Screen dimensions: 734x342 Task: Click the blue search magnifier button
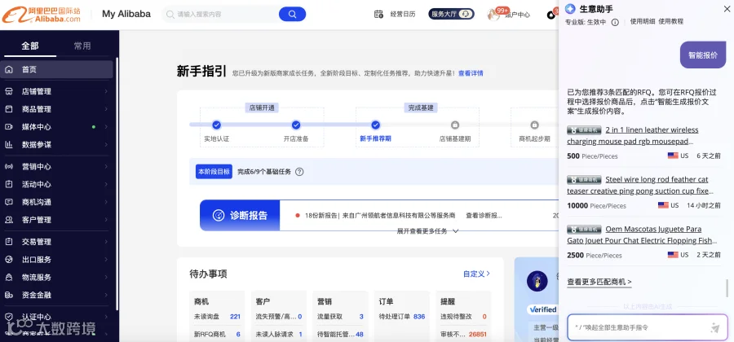[292, 14]
